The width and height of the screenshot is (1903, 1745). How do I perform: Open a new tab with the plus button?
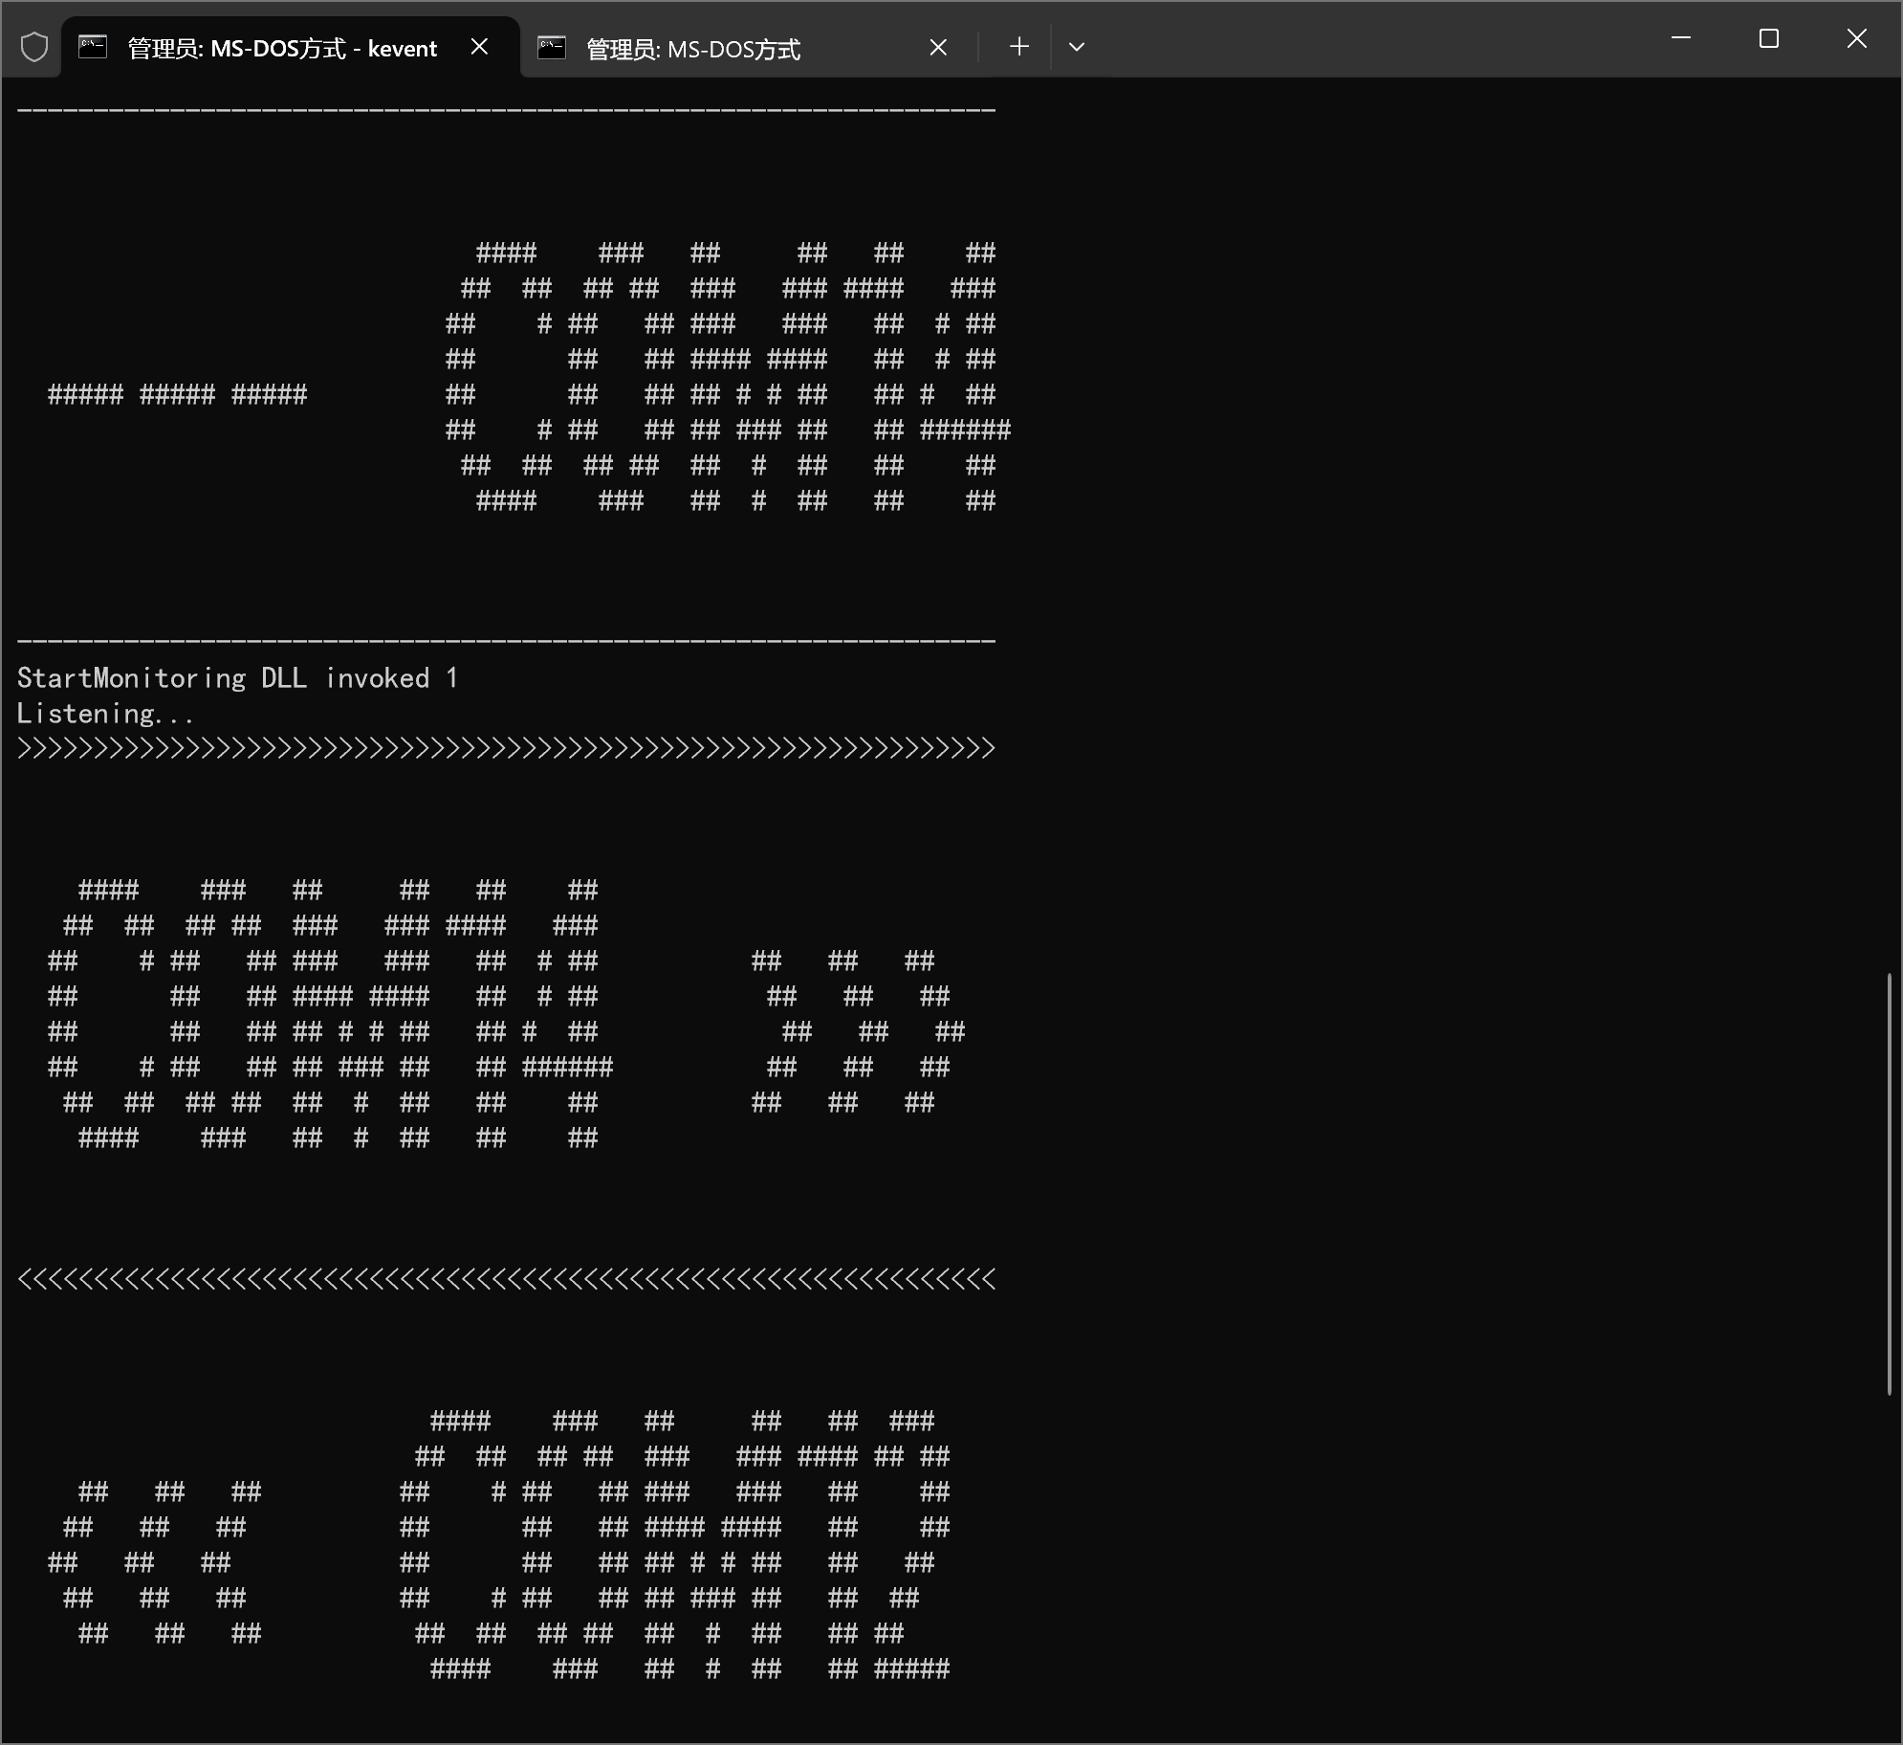(x=1019, y=47)
